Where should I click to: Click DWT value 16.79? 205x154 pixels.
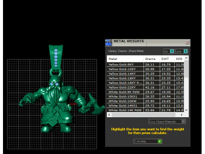click(x=166, y=65)
